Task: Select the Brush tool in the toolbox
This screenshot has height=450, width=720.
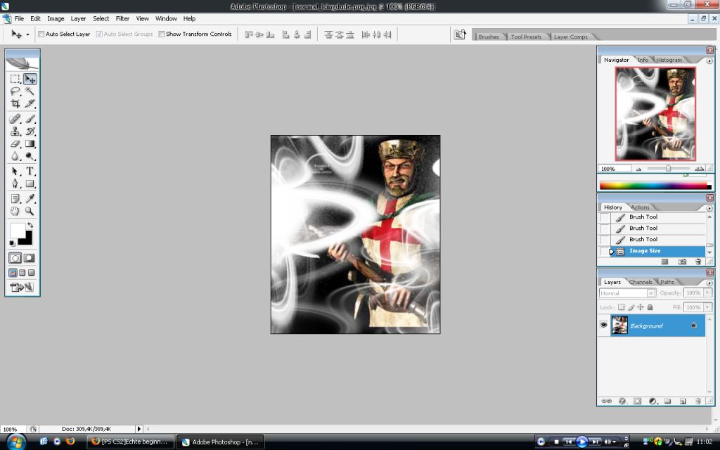Action: pyautogui.click(x=30, y=119)
